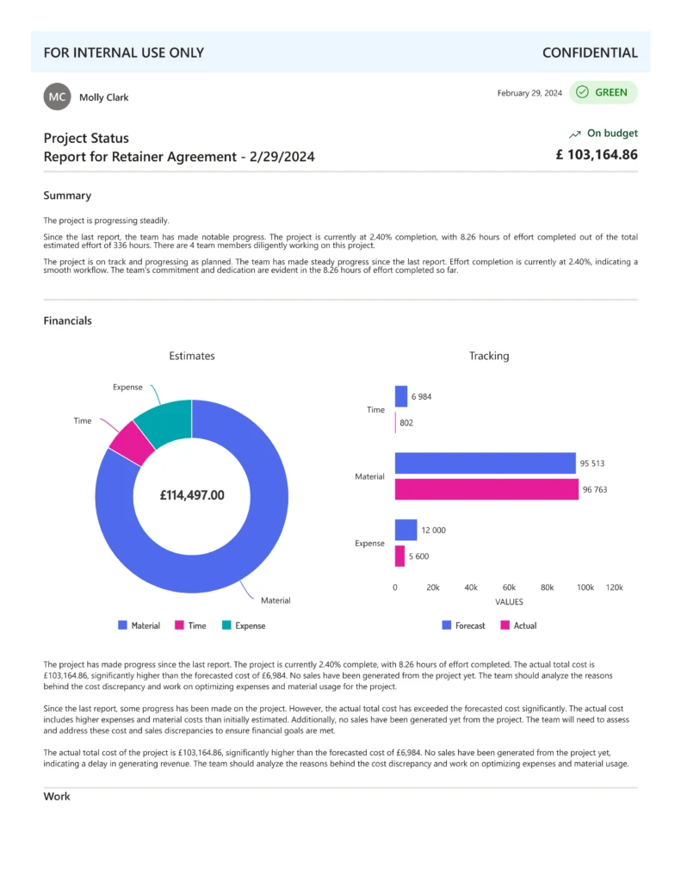The width and height of the screenshot is (681, 882).
Task: Click the Molly Clark name
Action: pos(103,97)
